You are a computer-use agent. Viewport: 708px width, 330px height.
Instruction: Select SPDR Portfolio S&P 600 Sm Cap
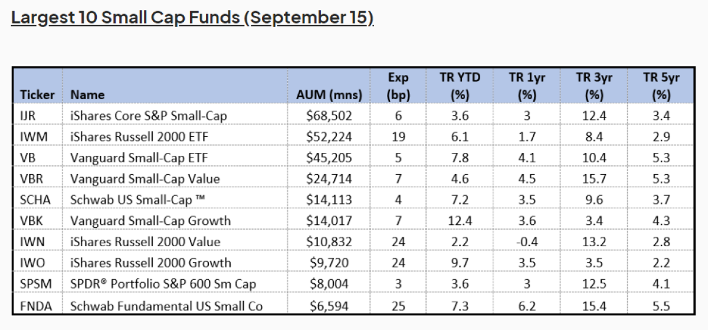coord(163,284)
